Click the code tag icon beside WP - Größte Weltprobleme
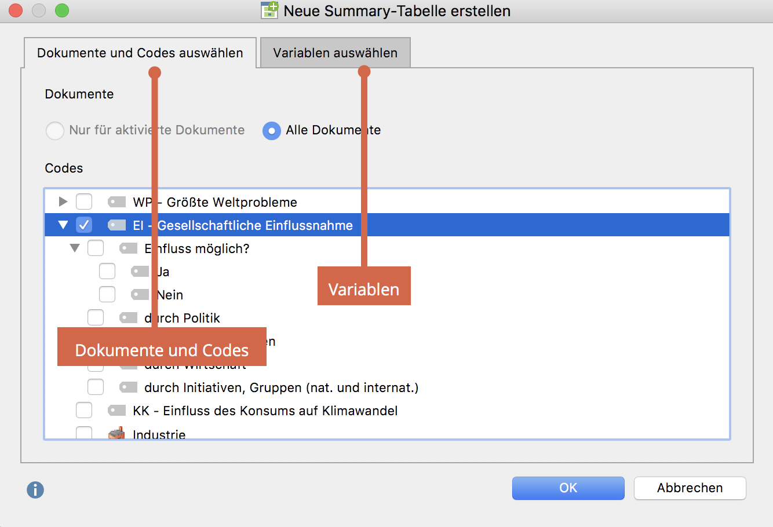Image resolution: width=773 pixels, height=527 pixels. (x=117, y=202)
